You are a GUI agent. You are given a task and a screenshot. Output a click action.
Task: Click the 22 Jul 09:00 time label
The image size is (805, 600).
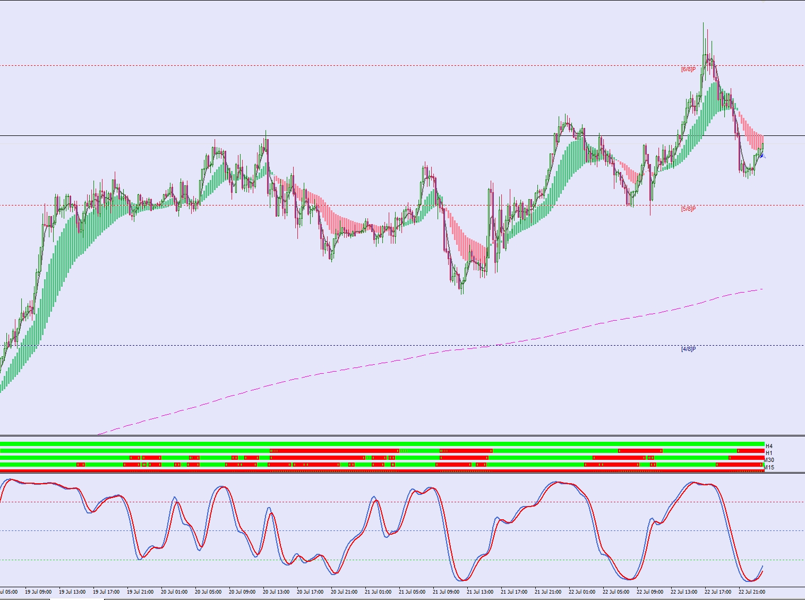click(650, 592)
